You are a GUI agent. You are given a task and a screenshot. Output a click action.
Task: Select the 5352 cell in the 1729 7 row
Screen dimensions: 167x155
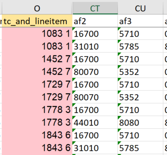140,97
